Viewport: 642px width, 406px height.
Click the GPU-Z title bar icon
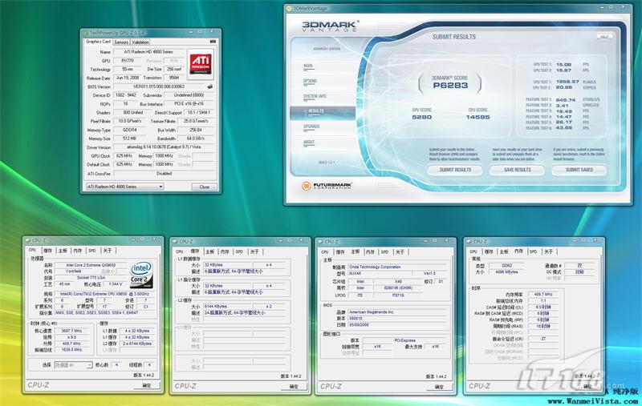pos(86,33)
